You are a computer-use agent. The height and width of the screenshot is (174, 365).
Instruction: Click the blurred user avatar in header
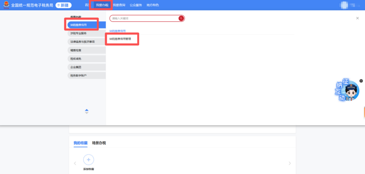pyautogui.click(x=344, y=5)
